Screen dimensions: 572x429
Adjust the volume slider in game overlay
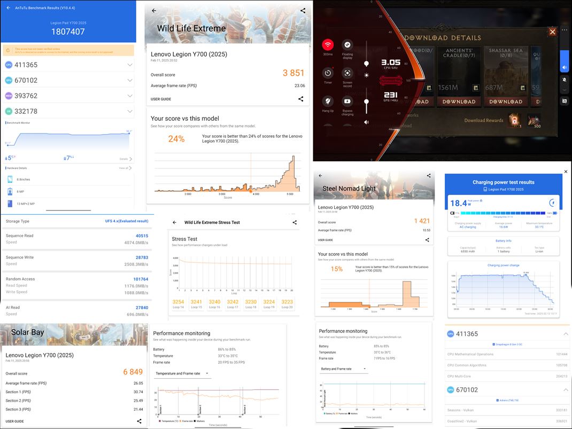(x=366, y=100)
